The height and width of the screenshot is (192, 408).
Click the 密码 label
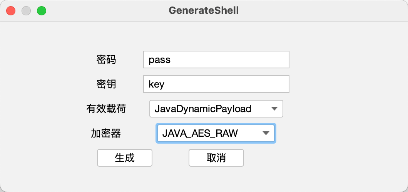(x=106, y=60)
